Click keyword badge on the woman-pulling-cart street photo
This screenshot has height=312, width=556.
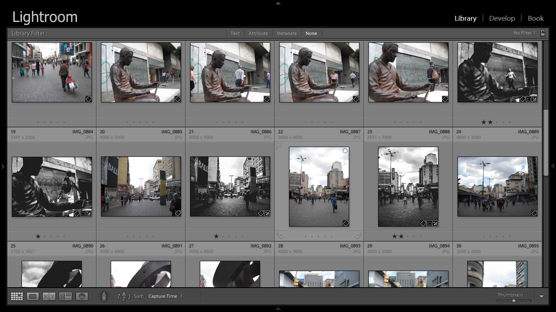click(x=89, y=99)
